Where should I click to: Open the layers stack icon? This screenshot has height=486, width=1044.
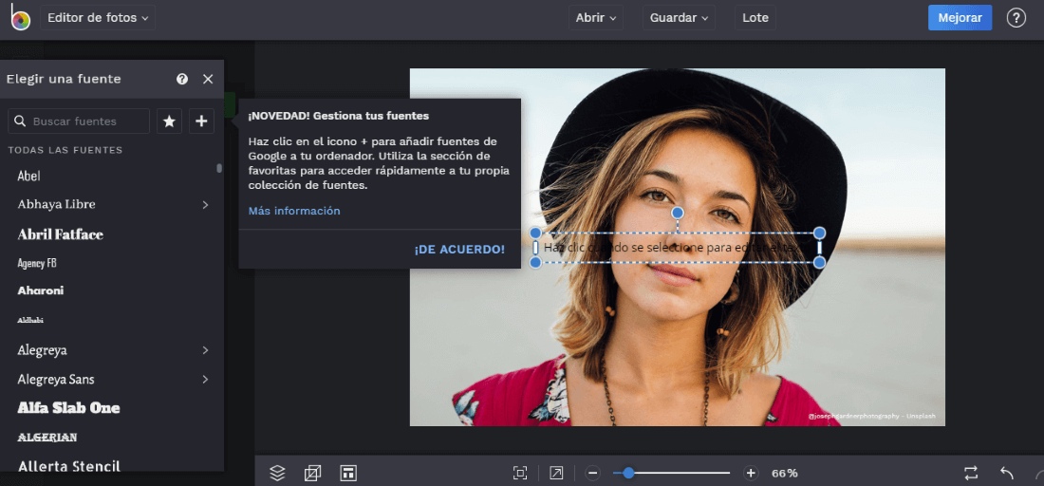(277, 474)
